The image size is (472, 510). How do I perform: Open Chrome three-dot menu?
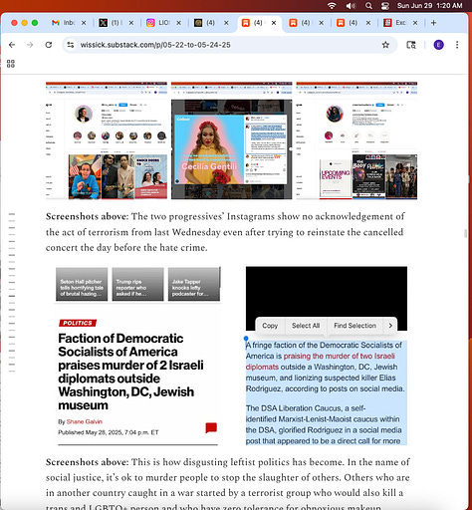(x=457, y=45)
